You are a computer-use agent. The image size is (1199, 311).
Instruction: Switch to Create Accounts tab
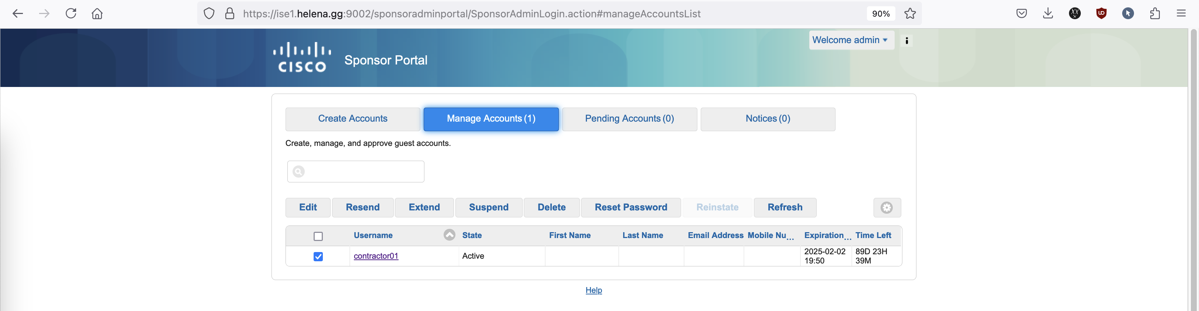[352, 119]
